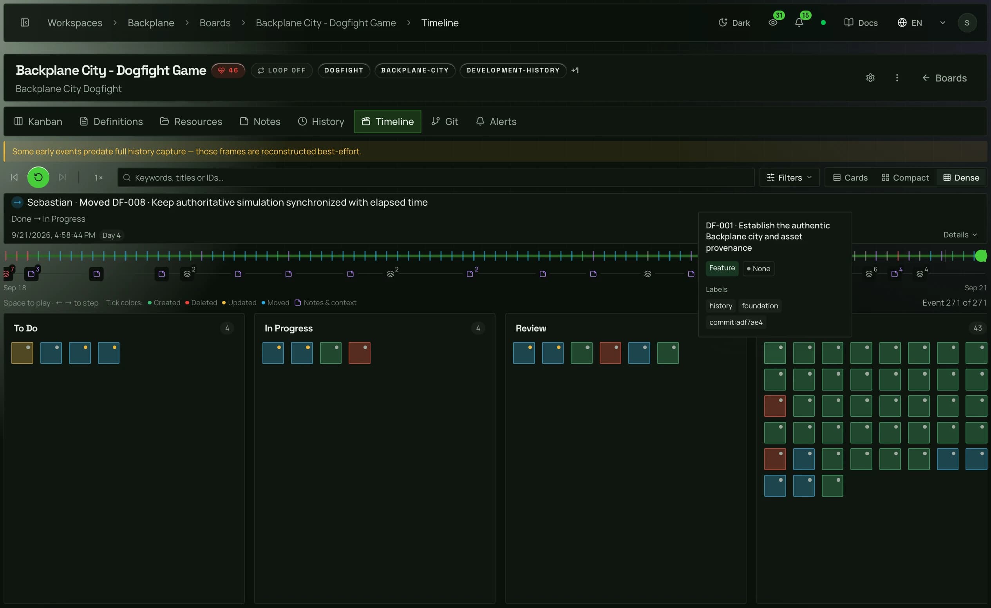Toggle LOOP OFF setting
991x608 pixels.
tap(282, 71)
